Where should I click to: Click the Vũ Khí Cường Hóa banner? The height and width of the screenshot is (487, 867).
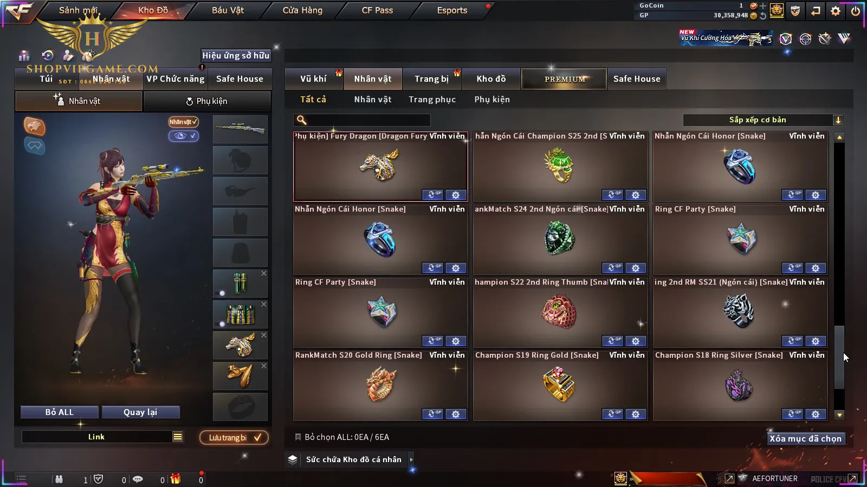pos(726,38)
